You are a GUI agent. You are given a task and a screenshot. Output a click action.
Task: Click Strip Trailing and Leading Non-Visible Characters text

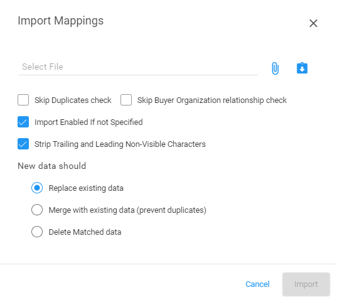[x=120, y=144]
